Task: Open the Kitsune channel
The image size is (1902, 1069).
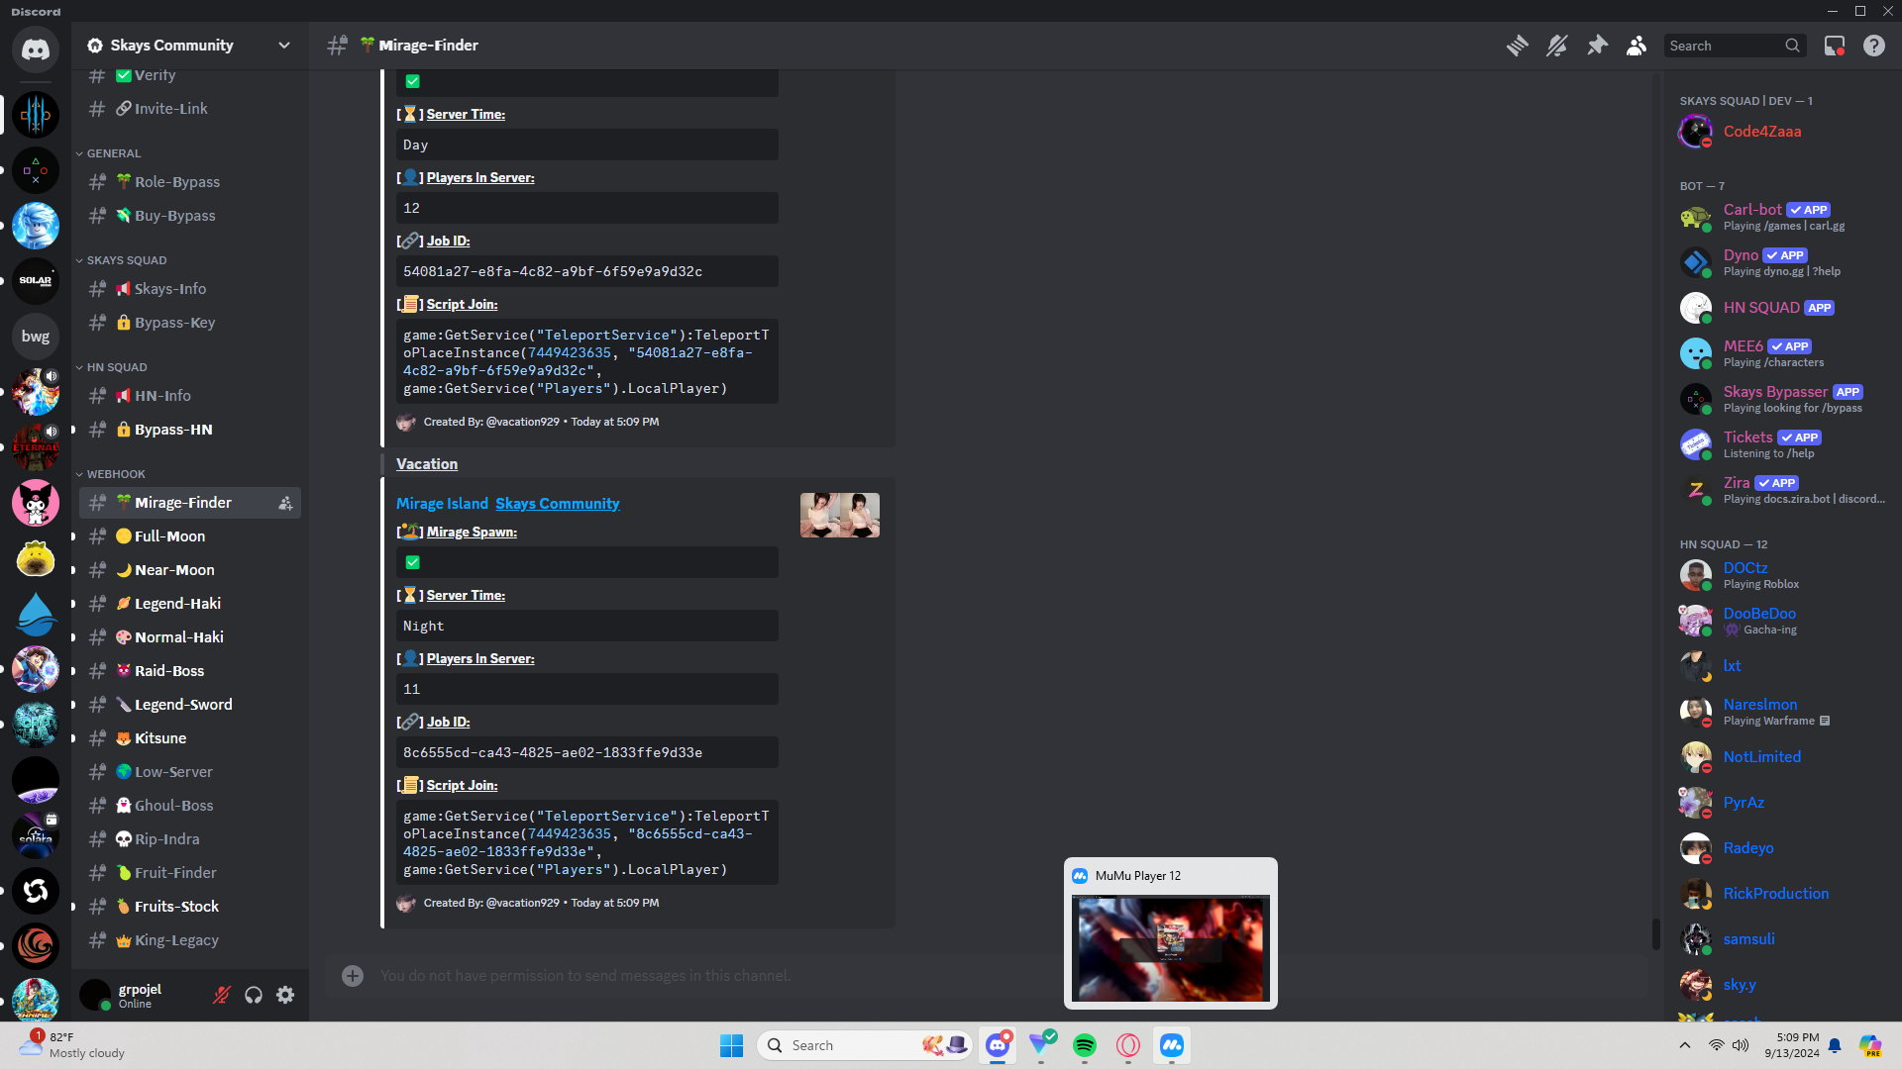Action: click(190, 738)
